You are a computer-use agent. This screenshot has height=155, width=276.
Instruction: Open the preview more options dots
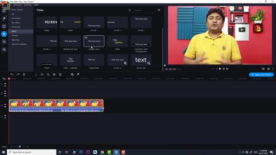(273, 69)
